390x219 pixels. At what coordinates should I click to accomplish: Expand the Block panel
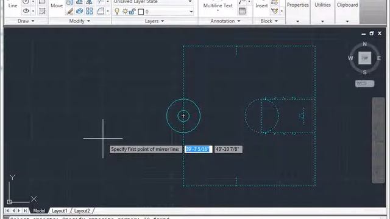point(269,21)
